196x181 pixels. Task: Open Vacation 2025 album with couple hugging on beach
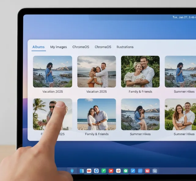pyautogui.click(x=97, y=72)
